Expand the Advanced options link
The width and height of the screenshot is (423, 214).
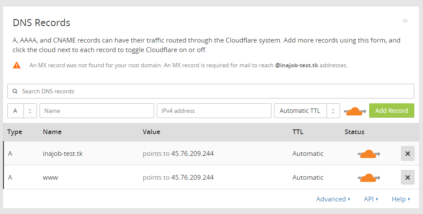coord(333,199)
